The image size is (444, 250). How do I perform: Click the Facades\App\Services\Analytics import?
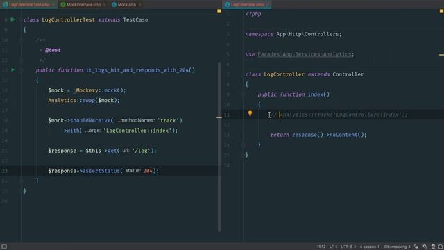(304, 54)
